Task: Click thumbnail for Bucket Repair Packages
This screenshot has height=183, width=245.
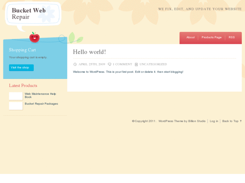Action: [x=16, y=106]
